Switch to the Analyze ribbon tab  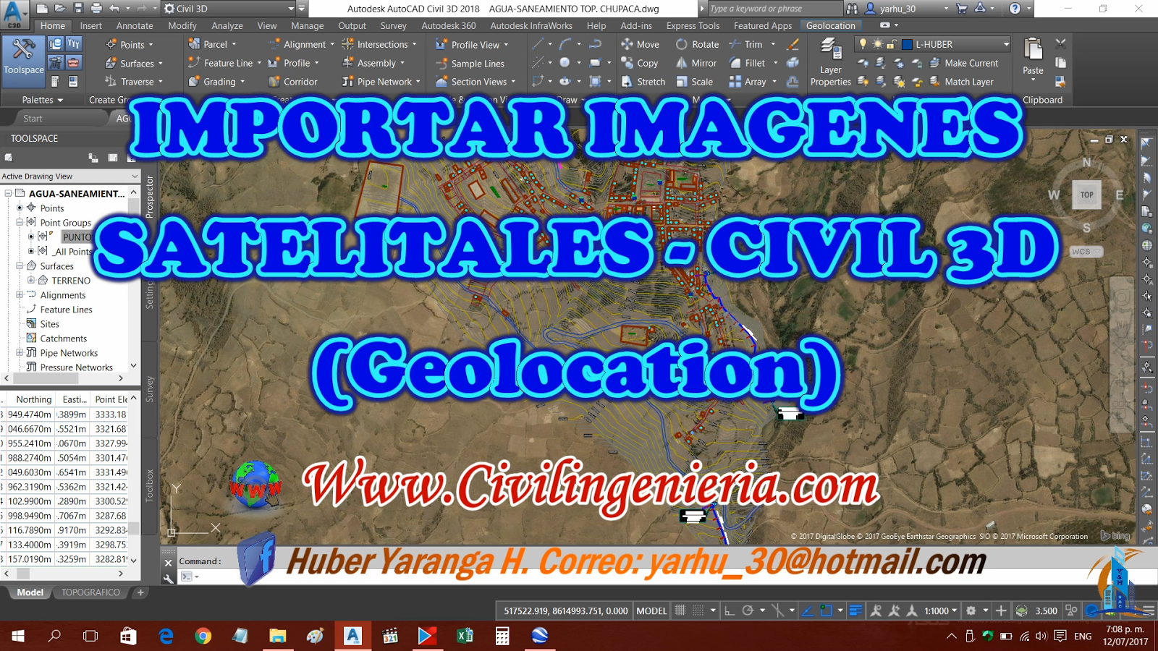(x=227, y=25)
